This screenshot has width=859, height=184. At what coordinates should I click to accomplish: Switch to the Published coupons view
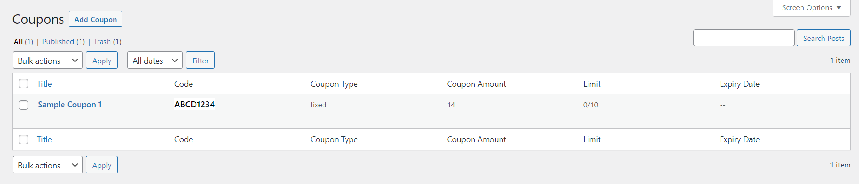click(x=58, y=42)
